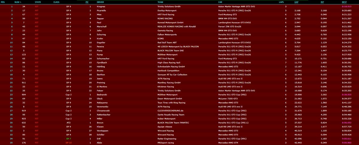Screen dimensions: 359x145
Task: Click car McLaren 720S-GT3
Action: 229,99
